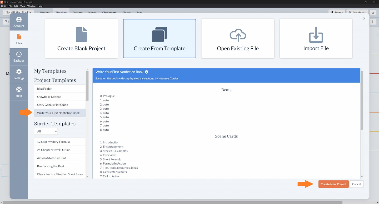Click the '3. Stories & Examples' scene card
The image size is (379, 204).
[114, 151]
